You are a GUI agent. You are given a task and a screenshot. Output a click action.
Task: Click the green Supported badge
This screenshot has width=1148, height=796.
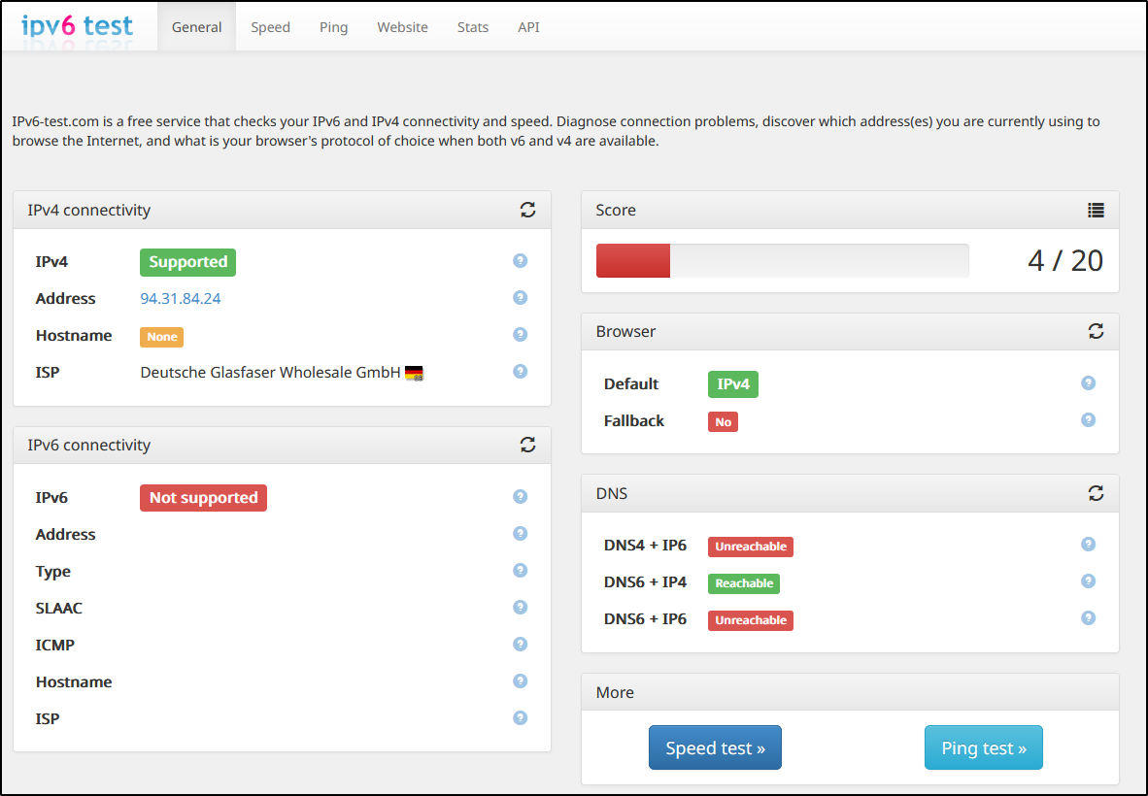click(187, 262)
